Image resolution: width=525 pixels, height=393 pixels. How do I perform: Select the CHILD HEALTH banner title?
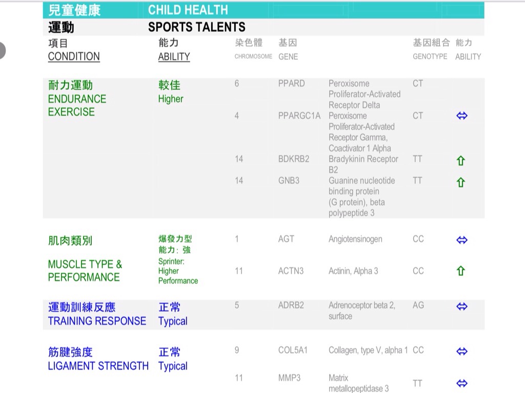coord(188,10)
